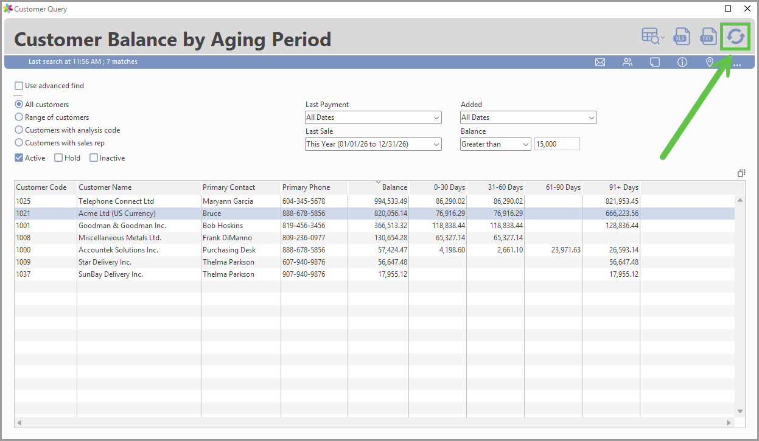Image resolution: width=759 pixels, height=441 pixels.
Task: Sort by Primary Phone column header
Action: [314, 187]
